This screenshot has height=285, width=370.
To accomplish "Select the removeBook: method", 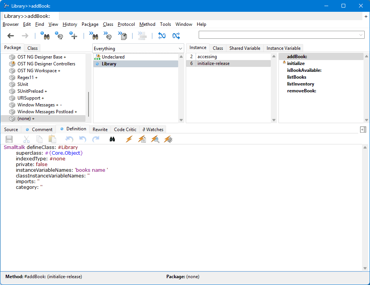I will tap(301, 91).
